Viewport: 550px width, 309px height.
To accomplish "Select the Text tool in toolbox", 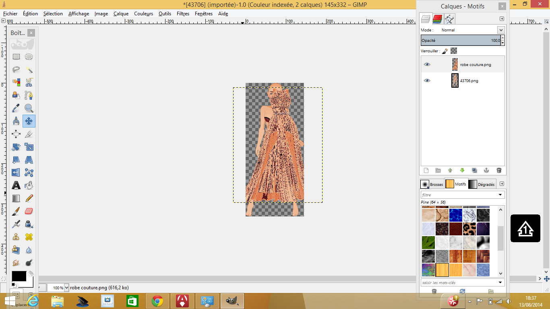I will click(x=16, y=185).
